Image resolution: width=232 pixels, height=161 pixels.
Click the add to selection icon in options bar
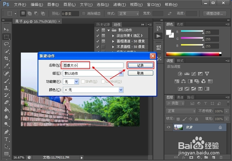click(30, 14)
